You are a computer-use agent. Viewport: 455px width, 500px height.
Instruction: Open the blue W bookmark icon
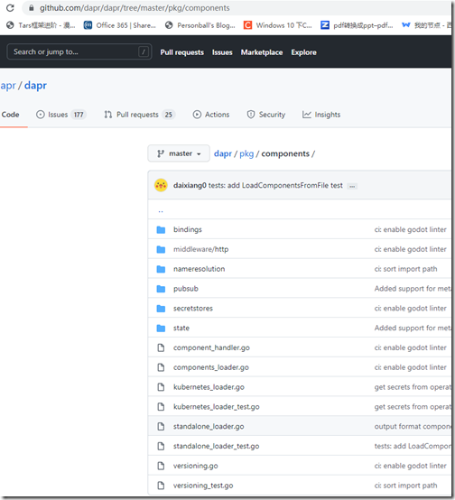406,25
